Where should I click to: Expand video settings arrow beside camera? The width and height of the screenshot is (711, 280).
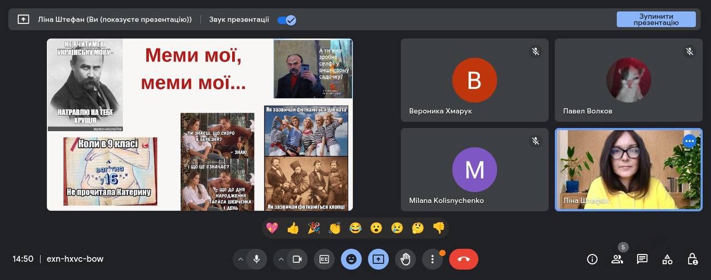pos(281,259)
